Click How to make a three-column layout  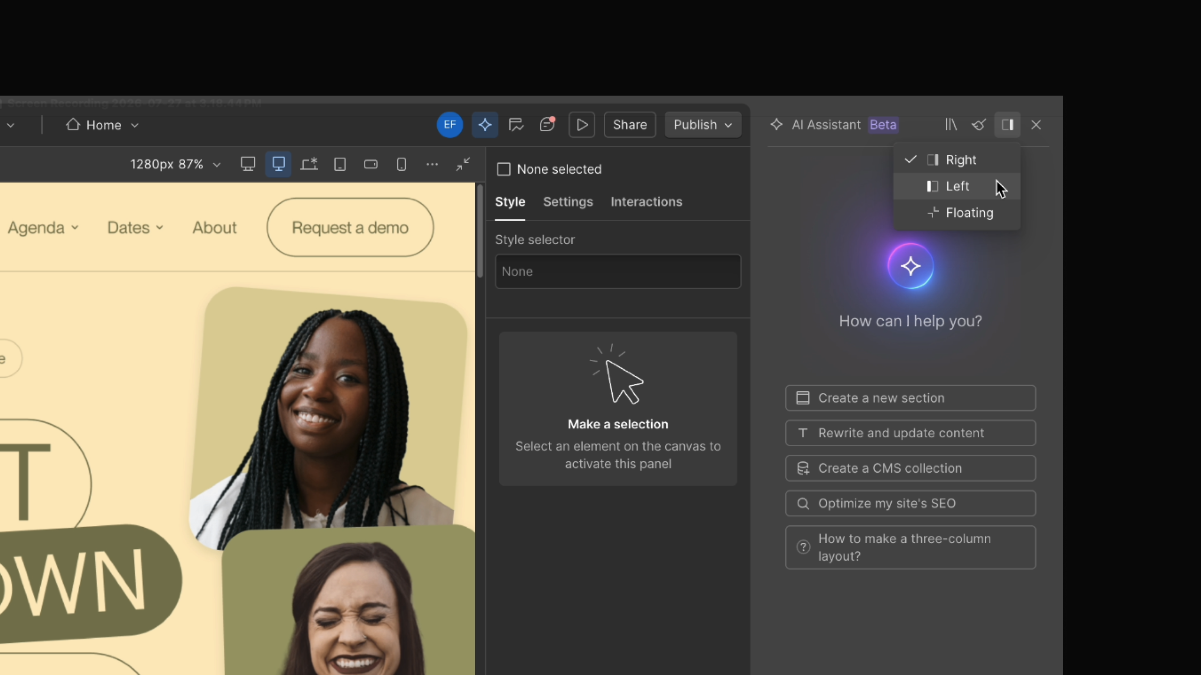[910, 547]
